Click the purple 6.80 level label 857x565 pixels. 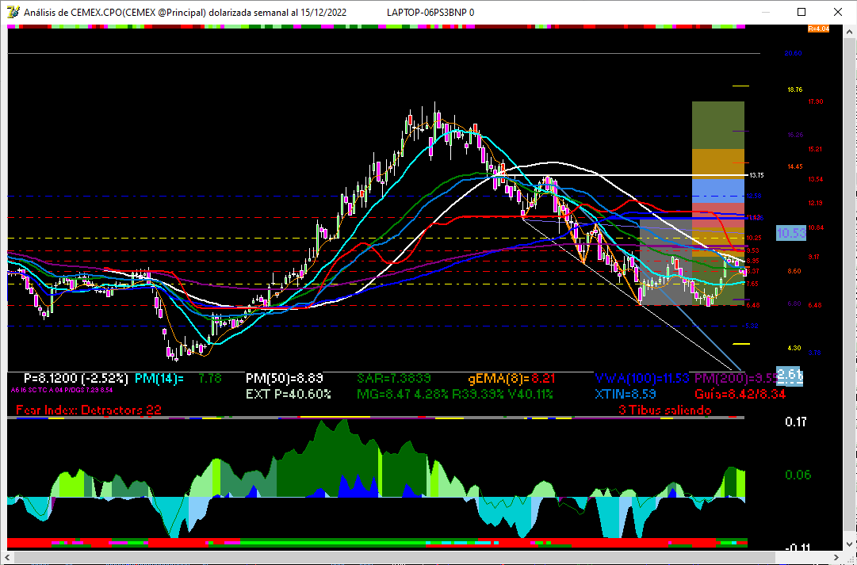794,303
